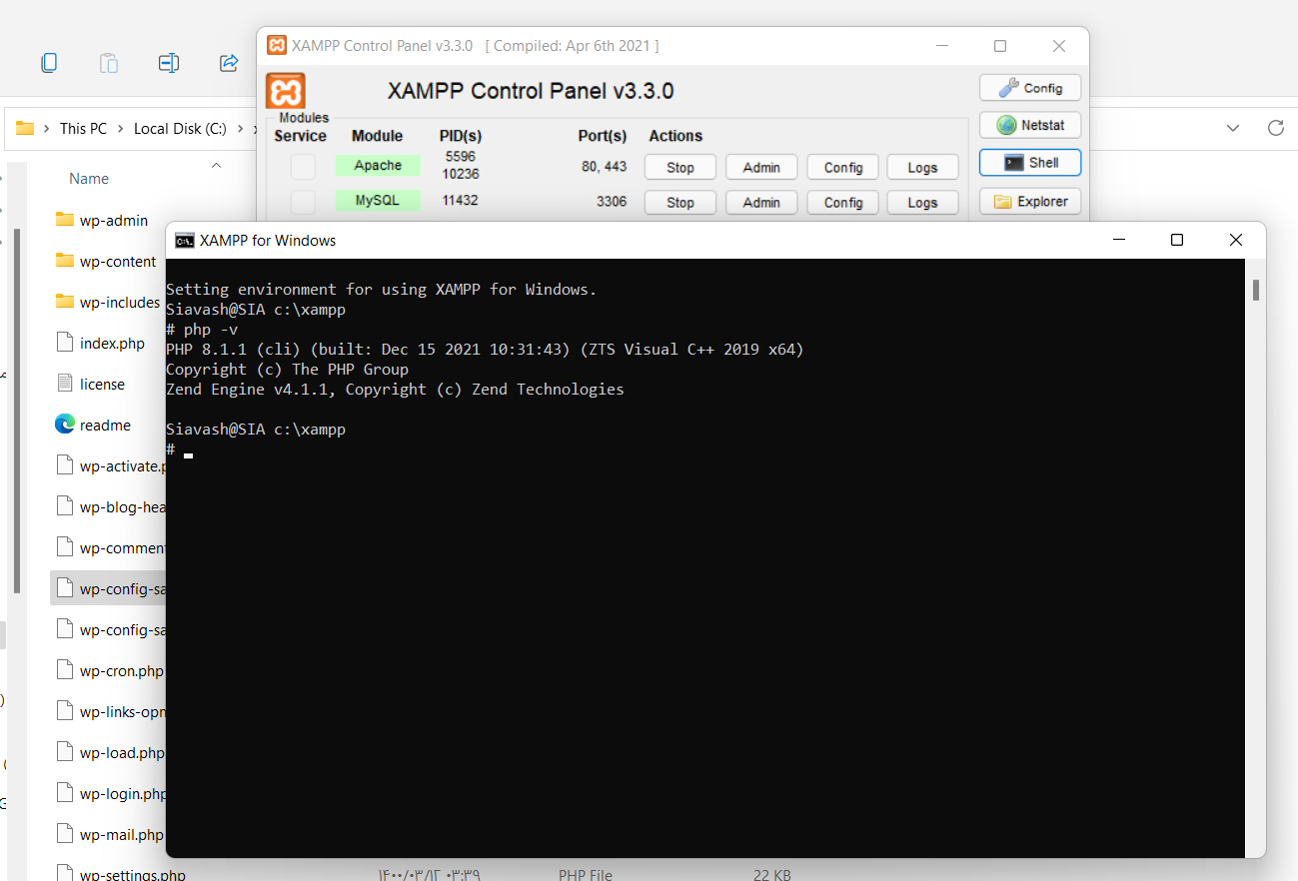Click the 22 KB size of wp-settings.php
The width and height of the screenshot is (1298, 881).
(772, 875)
